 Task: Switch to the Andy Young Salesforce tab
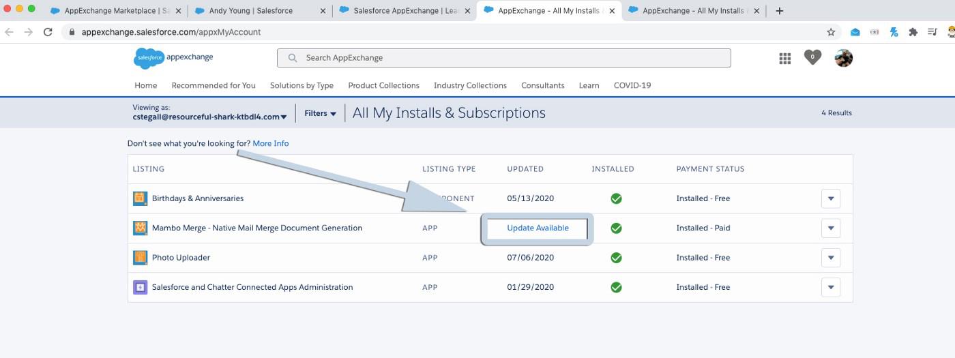point(256,11)
